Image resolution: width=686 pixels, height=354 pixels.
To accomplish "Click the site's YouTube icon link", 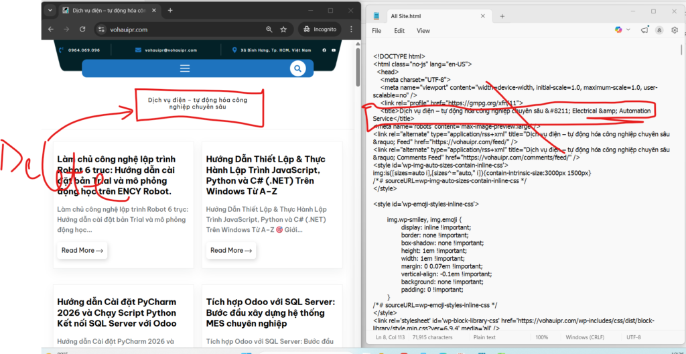I will pyautogui.click(x=334, y=50).
